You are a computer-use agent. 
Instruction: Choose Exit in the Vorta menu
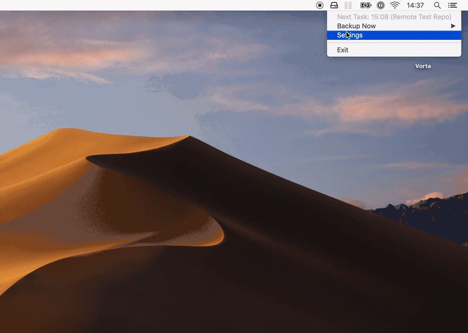tap(394, 50)
